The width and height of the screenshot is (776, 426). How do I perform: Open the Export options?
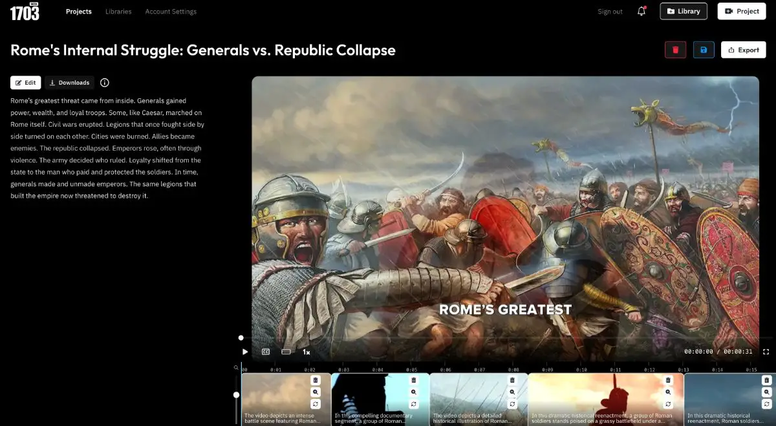point(743,50)
